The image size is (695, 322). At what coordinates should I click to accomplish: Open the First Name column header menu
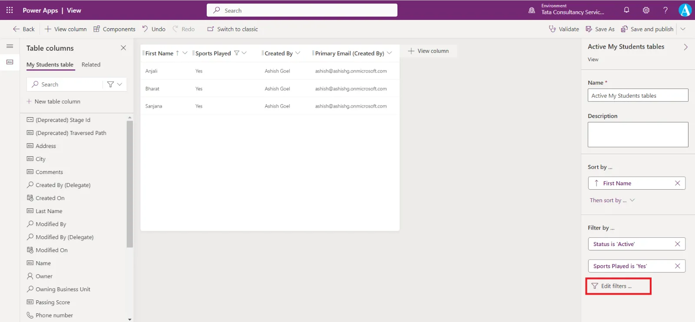tap(185, 53)
